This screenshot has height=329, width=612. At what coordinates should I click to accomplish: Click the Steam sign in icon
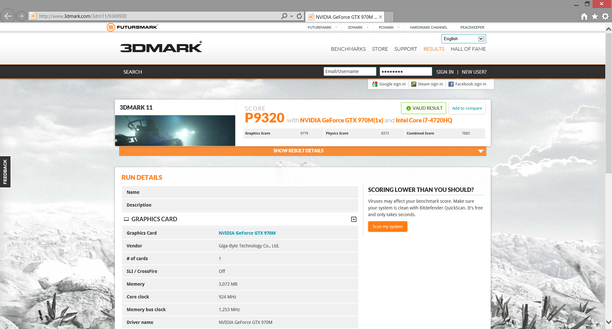pyautogui.click(x=414, y=84)
